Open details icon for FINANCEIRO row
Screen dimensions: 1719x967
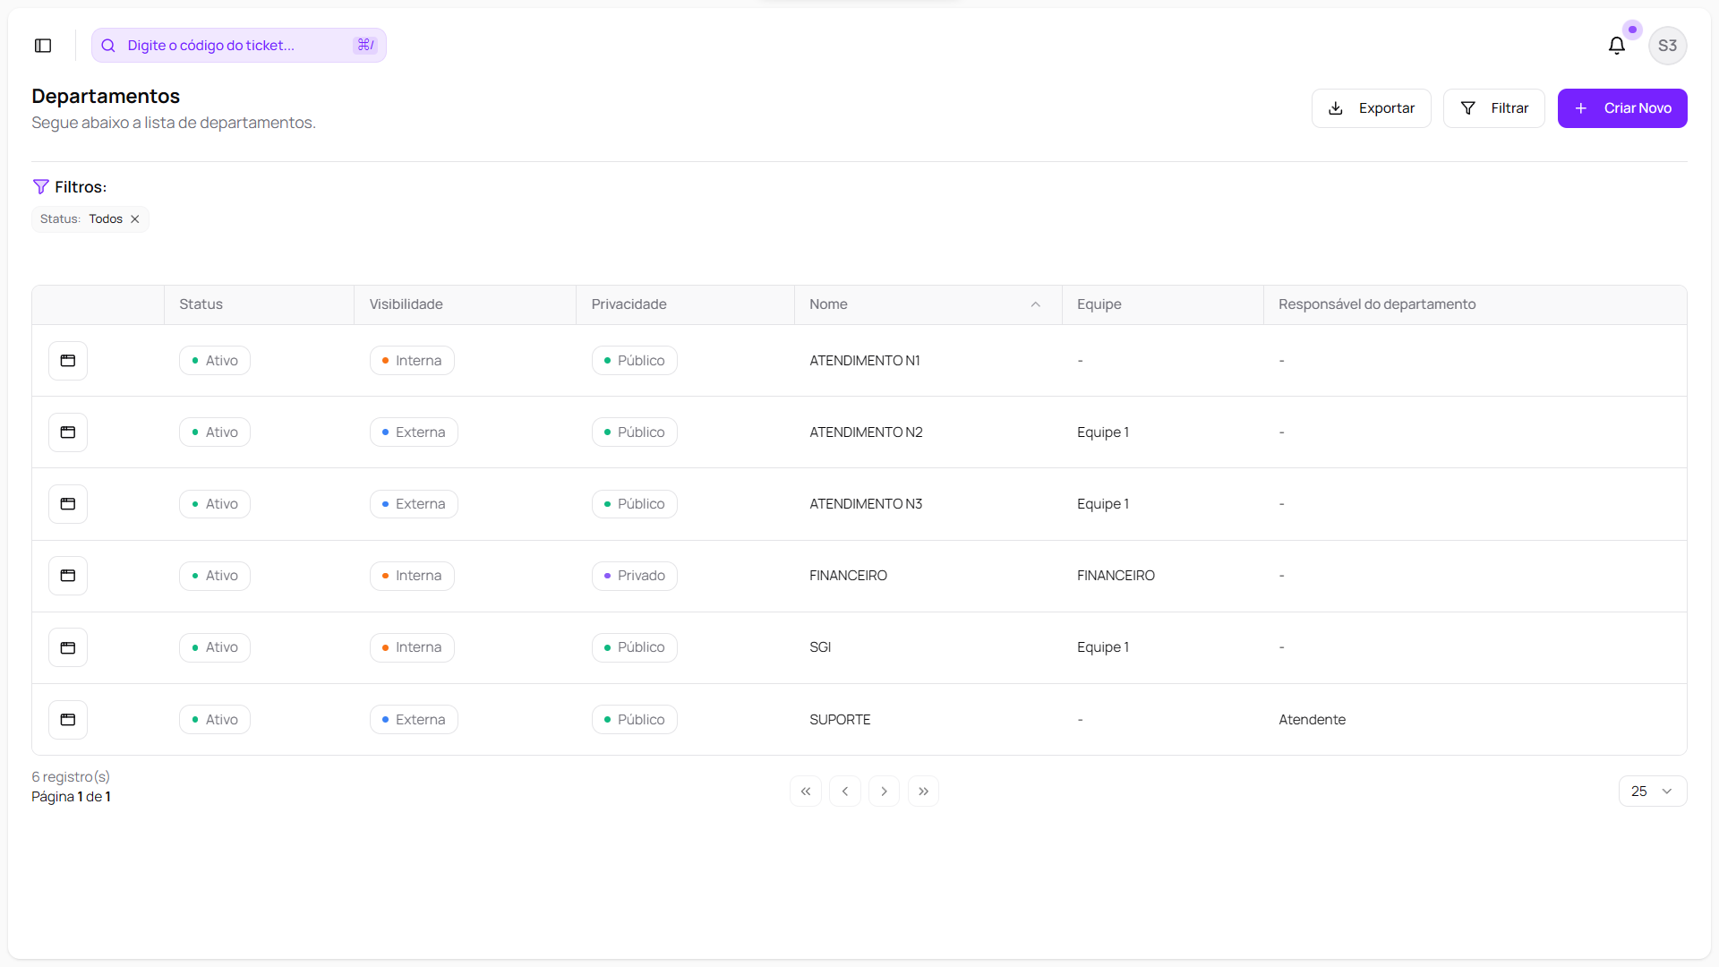[x=68, y=576]
